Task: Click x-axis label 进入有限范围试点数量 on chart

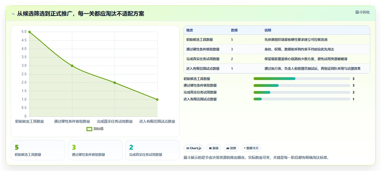Action: coord(157,121)
